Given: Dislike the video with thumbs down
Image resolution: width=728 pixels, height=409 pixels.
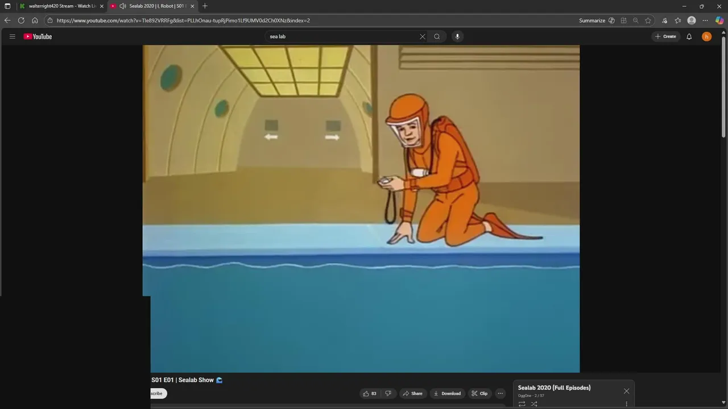Looking at the screenshot, I should [x=388, y=394].
